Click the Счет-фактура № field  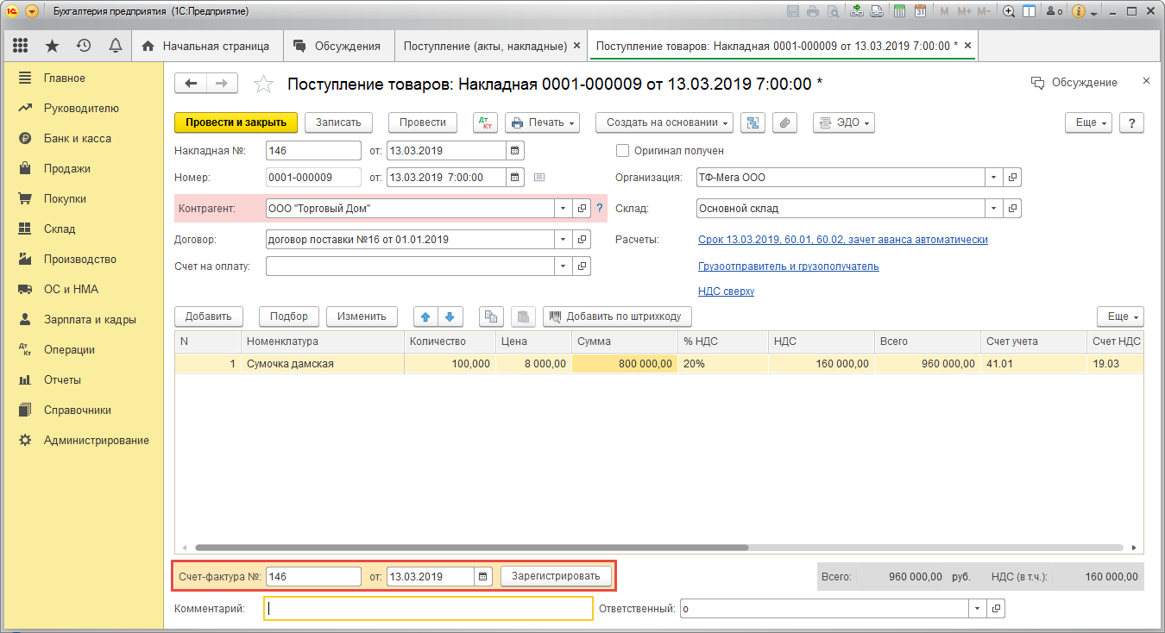click(x=313, y=576)
